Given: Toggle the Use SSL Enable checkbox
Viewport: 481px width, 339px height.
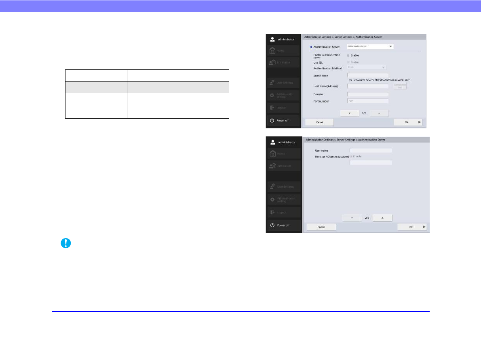Looking at the screenshot, I should coord(348,62).
